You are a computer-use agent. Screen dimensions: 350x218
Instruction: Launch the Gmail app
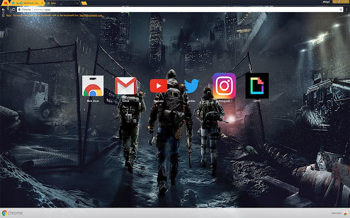click(x=126, y=86)
